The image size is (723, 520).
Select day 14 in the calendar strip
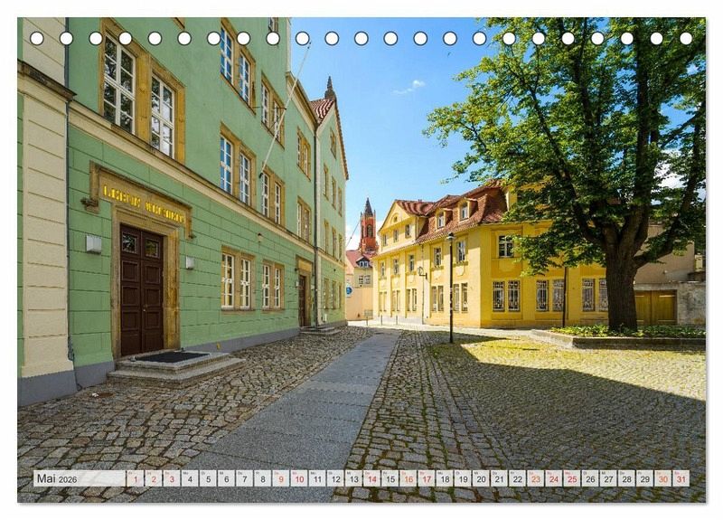pyautogui.click(x=371, y=478)
